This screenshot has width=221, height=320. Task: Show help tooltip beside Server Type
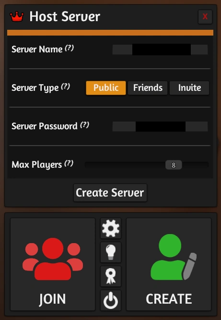click(x=66, y=86)
